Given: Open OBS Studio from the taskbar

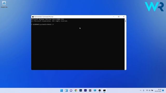Looking at the screenshot, I should (x=100, y=90).
